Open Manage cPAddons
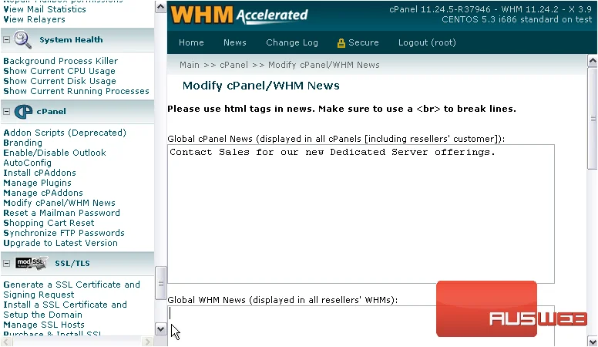The height and width of the screenshot is (347, 598). coord(42,193)
